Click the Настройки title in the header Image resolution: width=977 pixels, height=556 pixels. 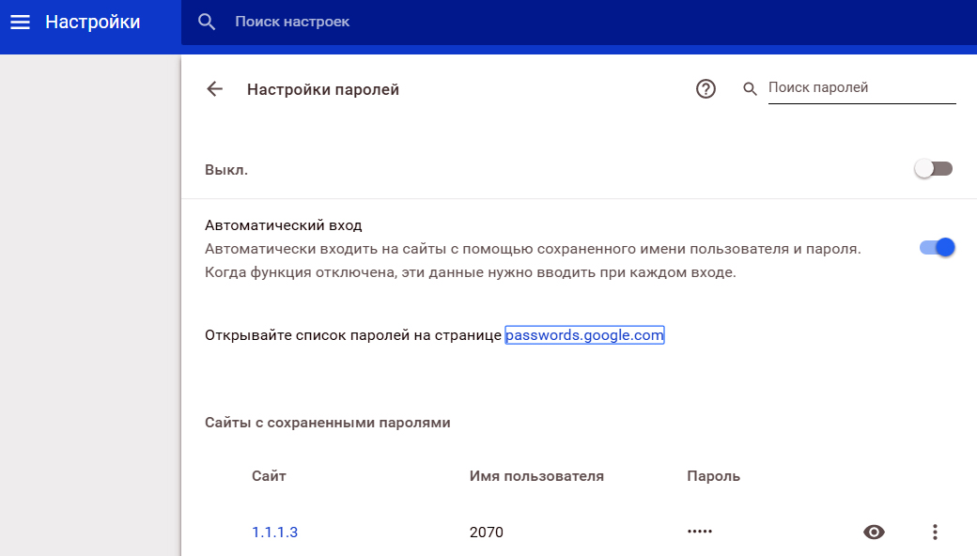[92, 22]
